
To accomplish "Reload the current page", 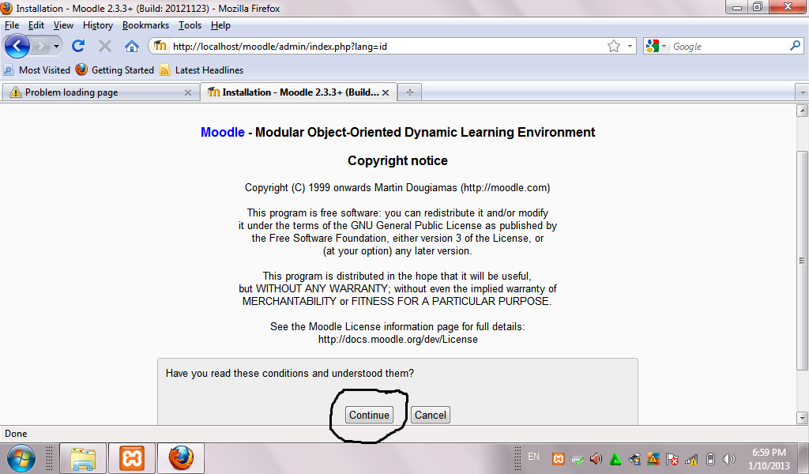I will [78, 47].
